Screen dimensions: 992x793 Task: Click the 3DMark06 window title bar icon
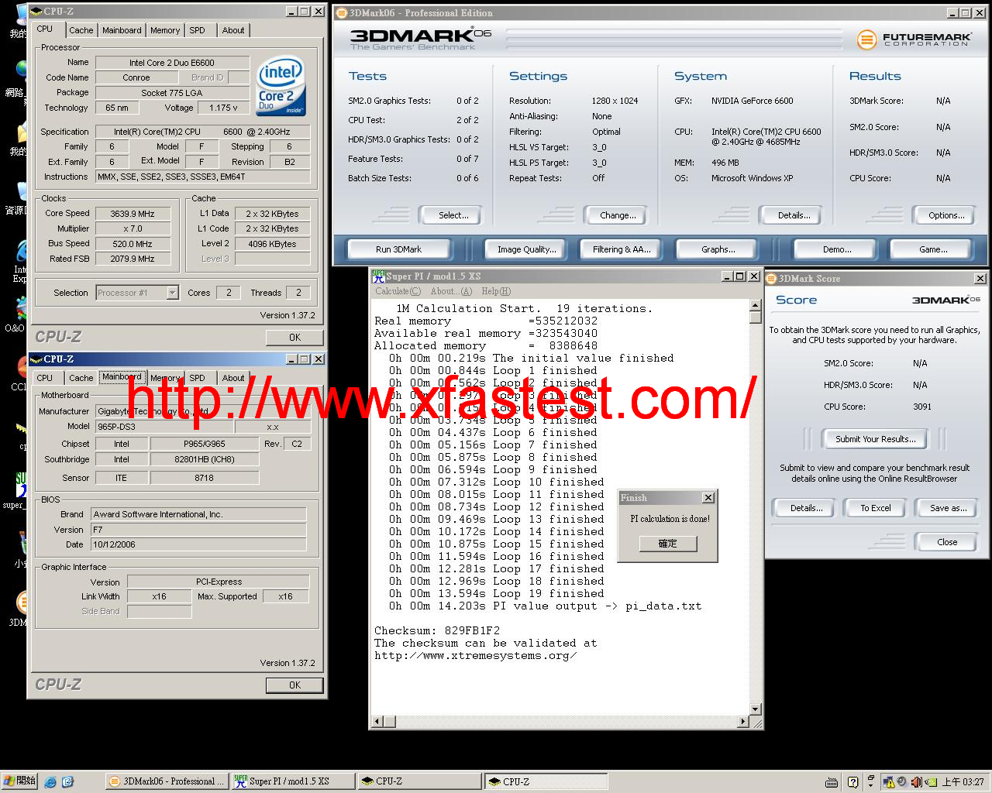coord(342,13)
